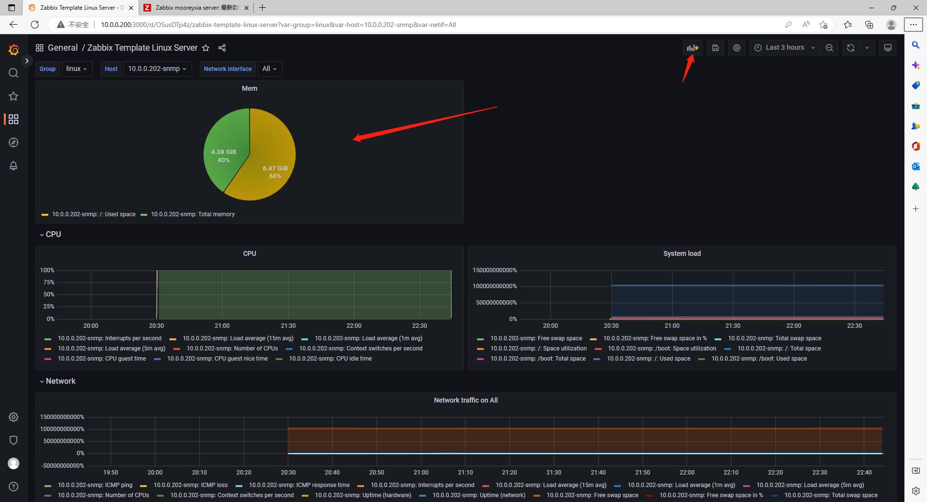Reload the page with the browser refresh button

point(35,25)
